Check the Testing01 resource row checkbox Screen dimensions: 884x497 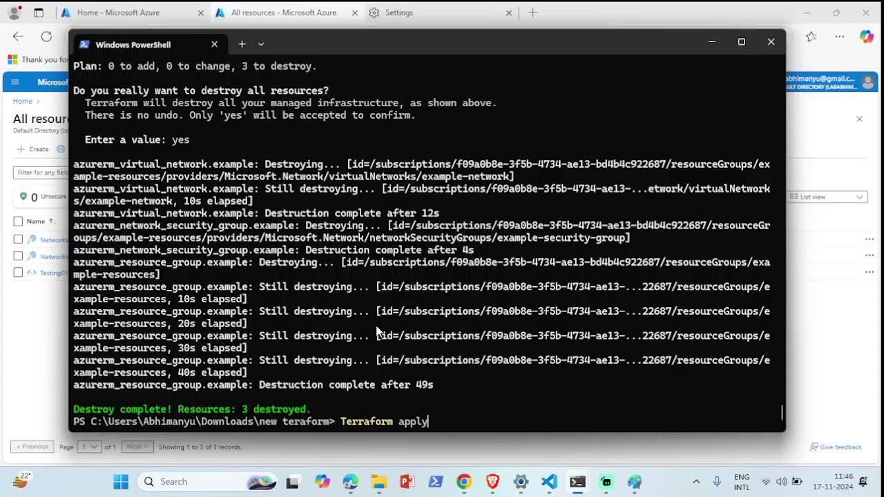(18, 273)
